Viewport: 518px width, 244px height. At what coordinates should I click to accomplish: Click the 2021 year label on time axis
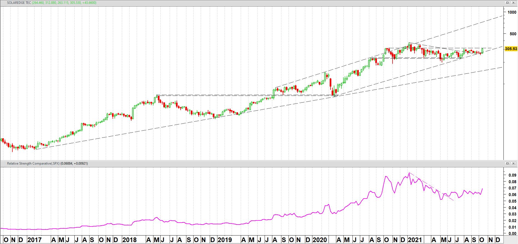click(415, 240)
